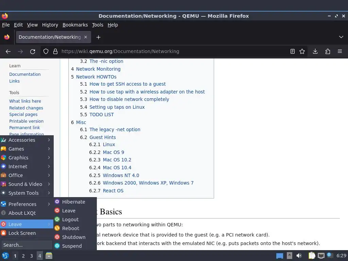
Task: Expand the list all tabs chevron
Action: point(341,37)
